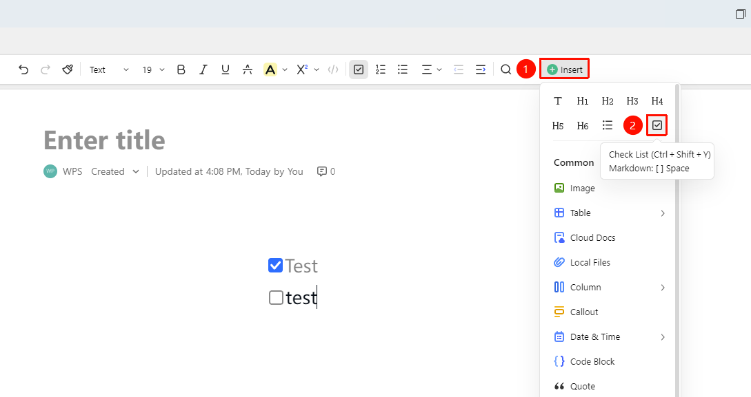The width and height of the screenshot is (751, 397).
Task: Check the unchecked test checkbox
Action: [x=276, y=298]
